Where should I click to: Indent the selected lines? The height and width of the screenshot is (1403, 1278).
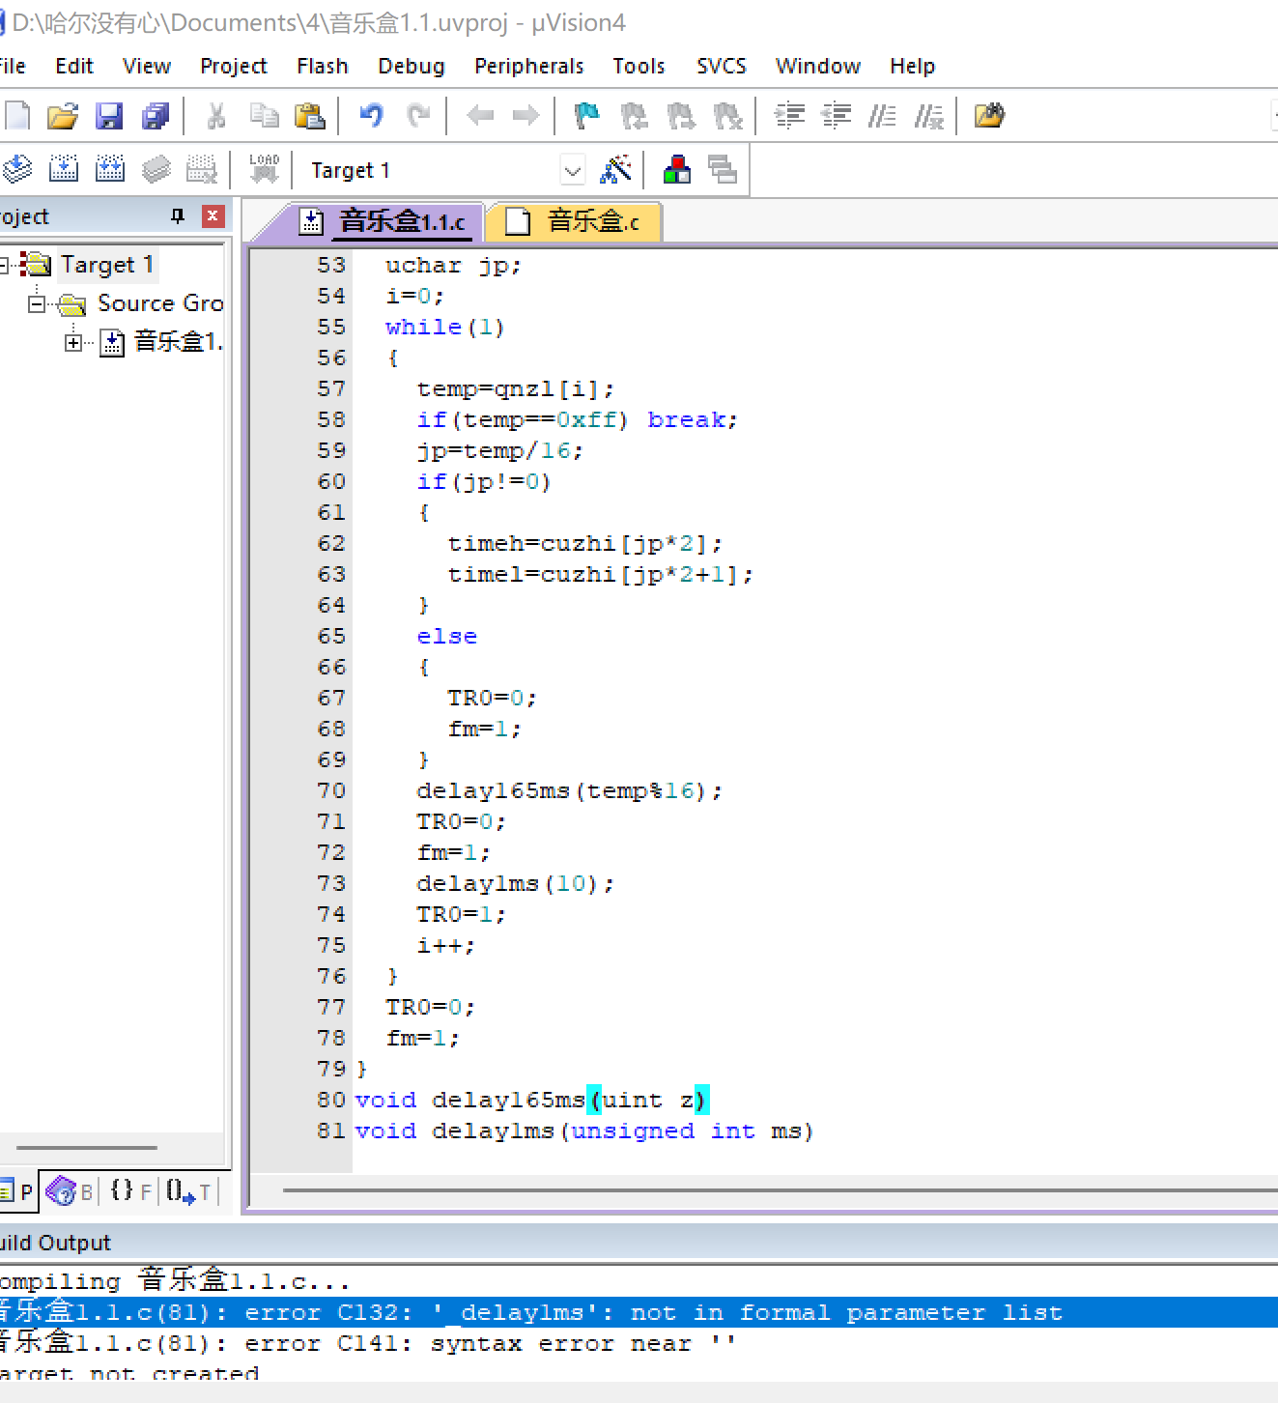[789, 117]
